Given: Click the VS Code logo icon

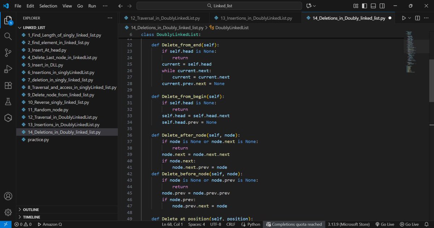Looking at the screenshot, I should 6,6.
